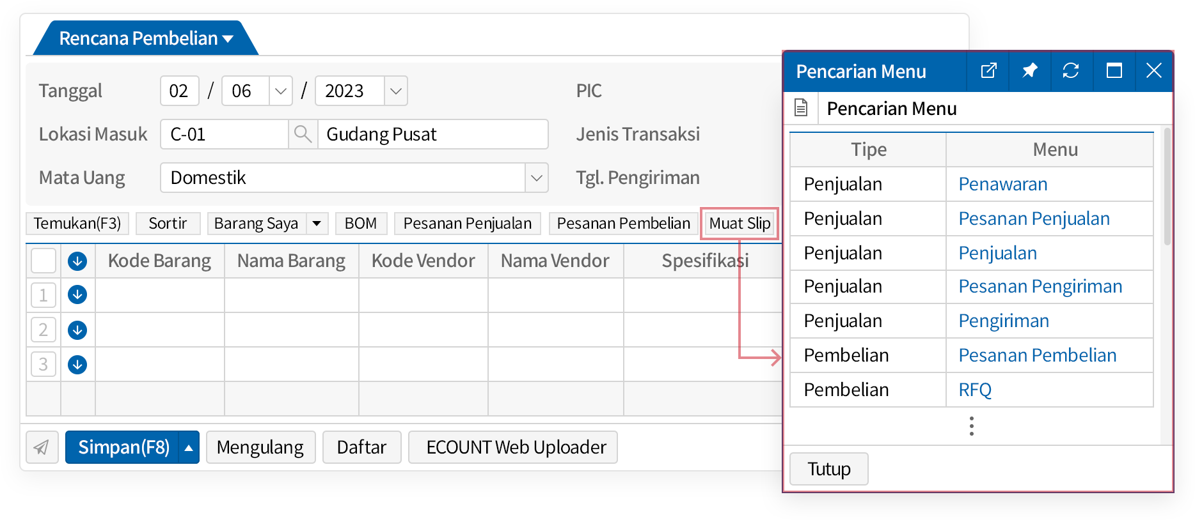Tick the select-all checkbox in grid header
Image resolution: width=1195 pixels, height=520 pixels.
(44, 261)
